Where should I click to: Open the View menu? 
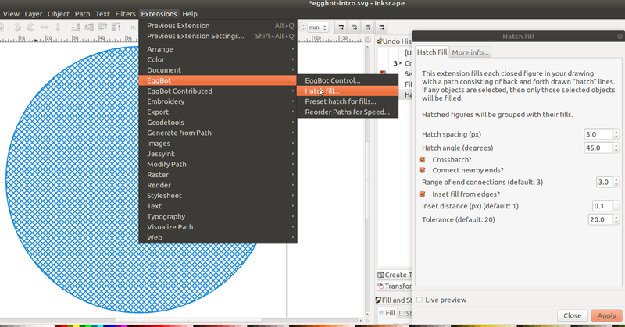point(11,14)
